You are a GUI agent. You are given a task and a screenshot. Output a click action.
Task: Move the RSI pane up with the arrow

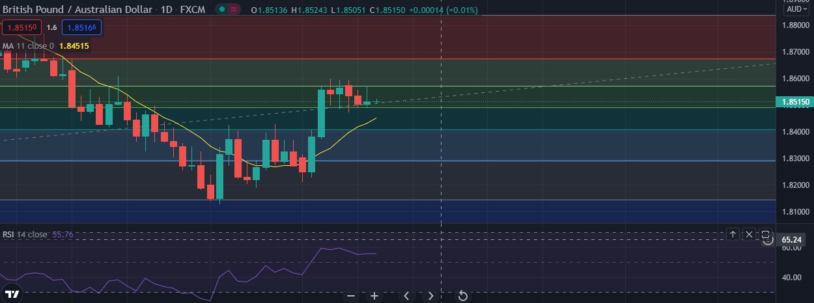pyautogui.click(x=733, y=234)
